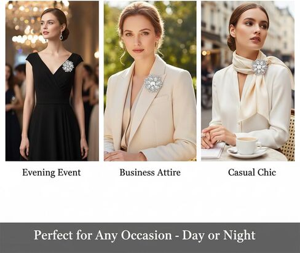Screen dimensions: 300x253
Task: Click the "Business Attire" caption
Action: (x=150, y=173)
